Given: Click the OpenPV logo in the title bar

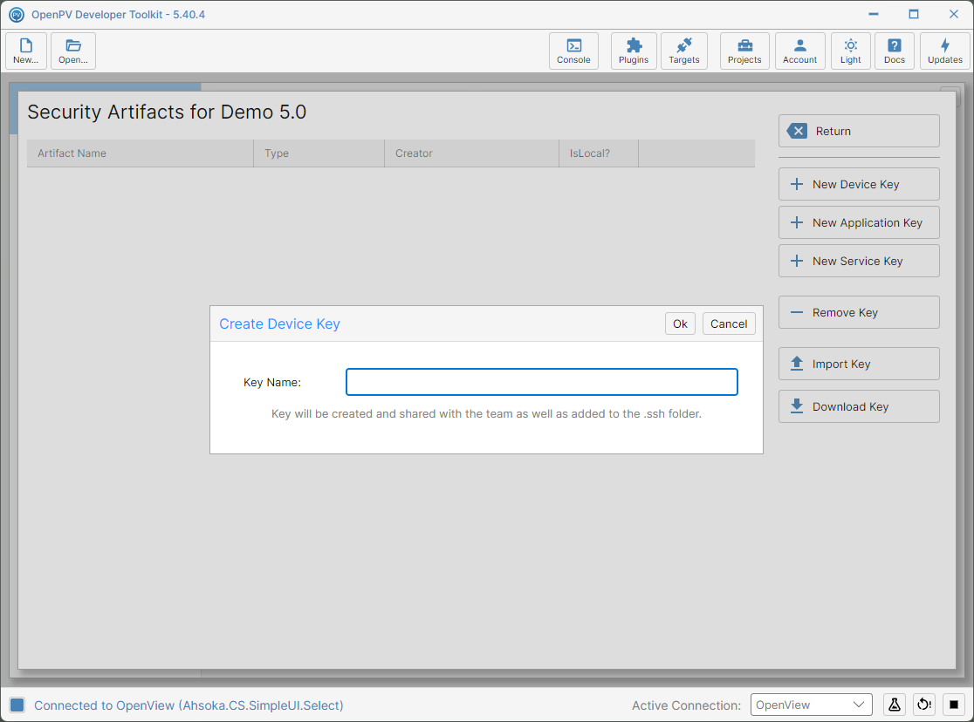Looking at the screenshot, I should tap(17, 14).
